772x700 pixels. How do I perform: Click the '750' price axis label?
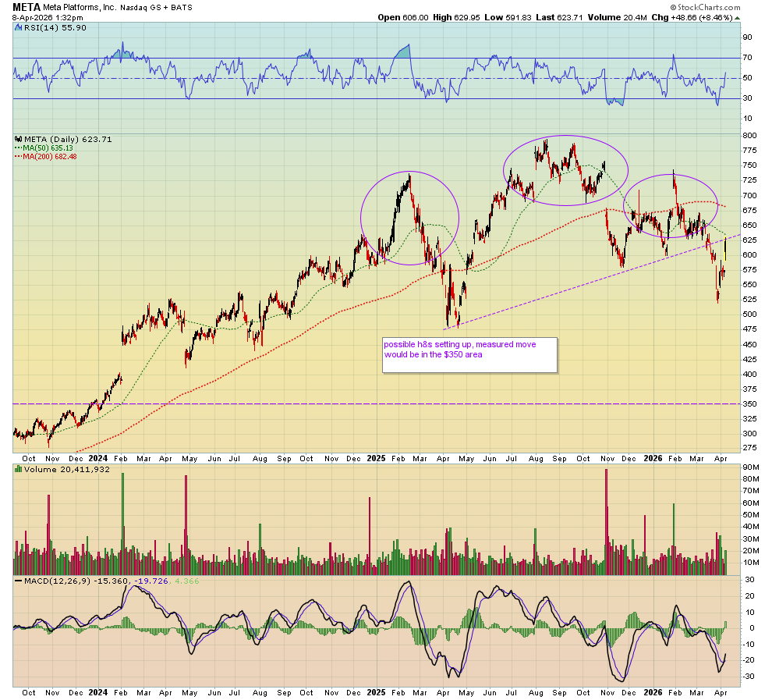pos(749,165)
